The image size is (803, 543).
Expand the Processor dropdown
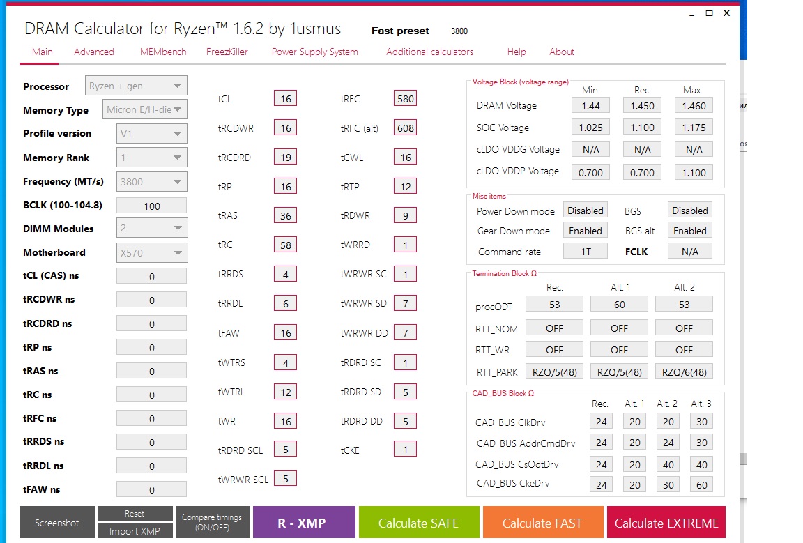[136, 86]
